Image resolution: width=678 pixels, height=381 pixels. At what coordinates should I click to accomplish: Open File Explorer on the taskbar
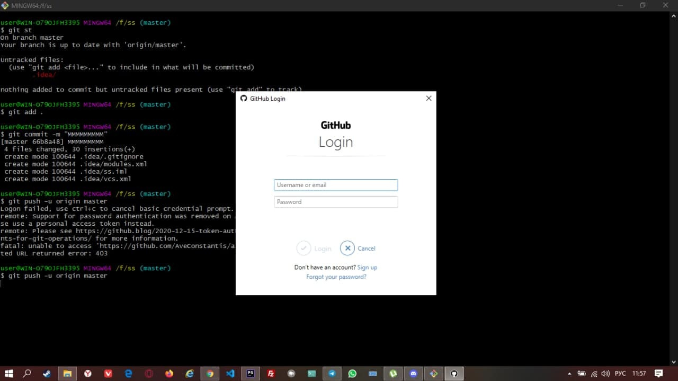67,374
